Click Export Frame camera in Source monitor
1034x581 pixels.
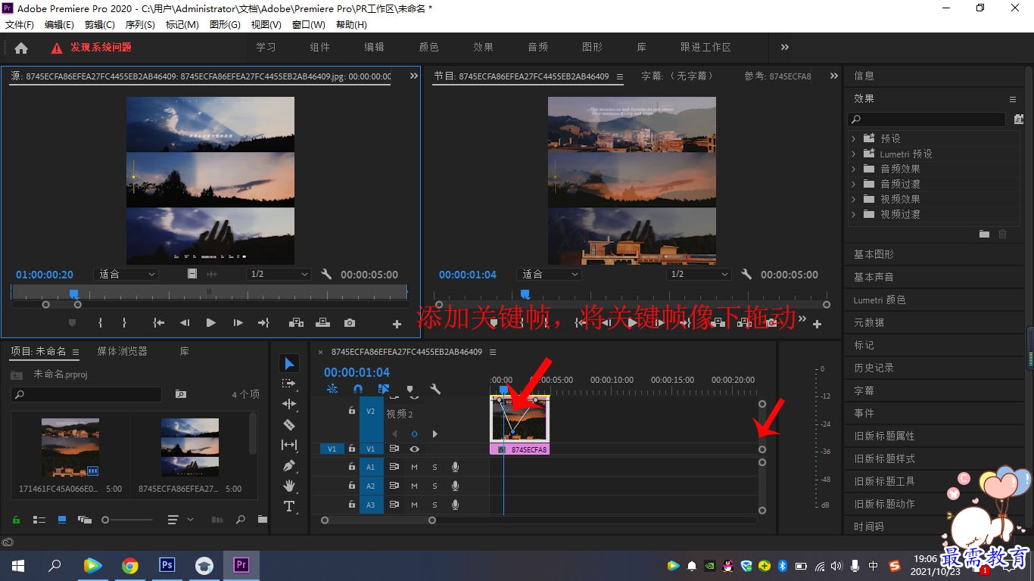click(349, 323)
